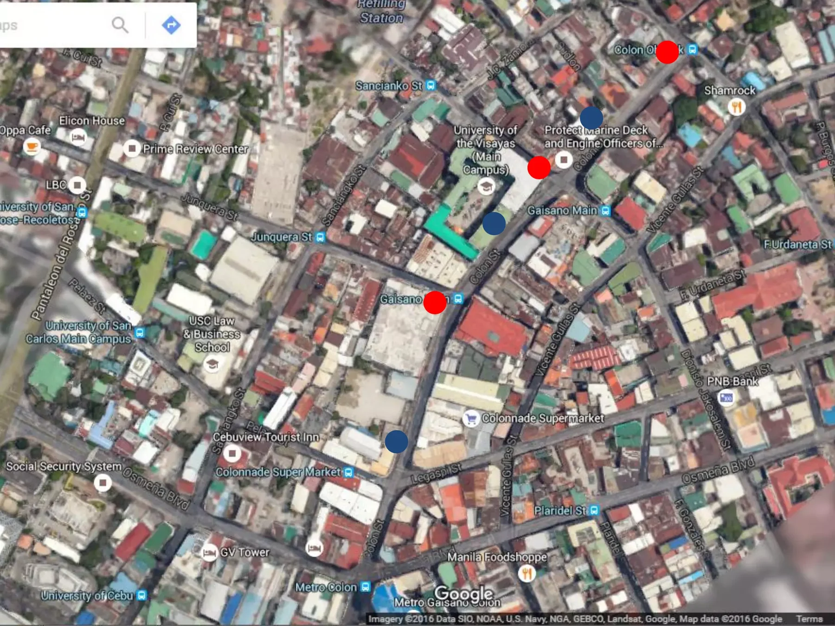This screenshot has height=626, width=835.
Task: Click the search magnifier icon
Action: coord(120,25)
